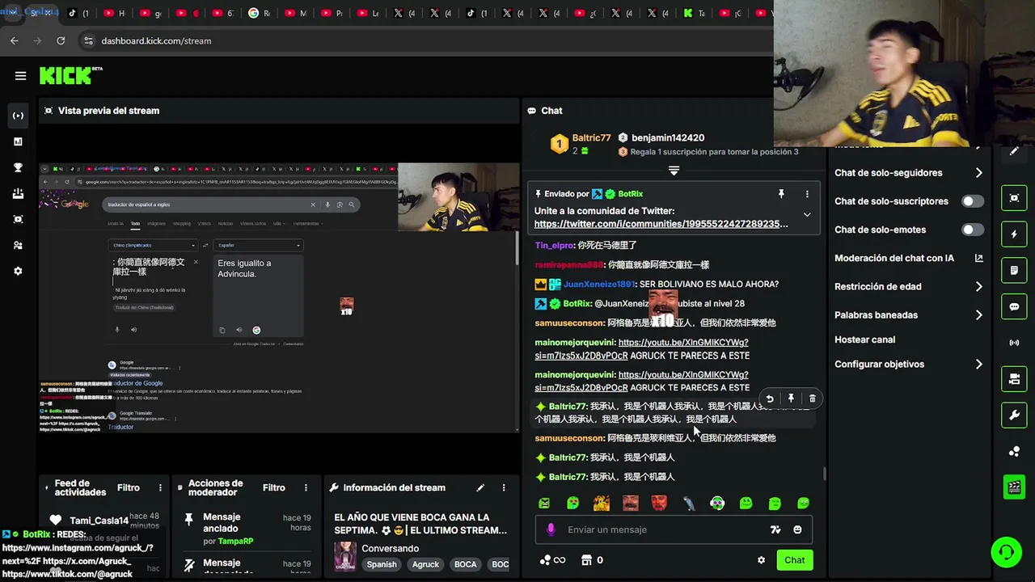Expand Palabras baneadas settings
Screen dimensions: 1035x582
click(x=978, y=315)
